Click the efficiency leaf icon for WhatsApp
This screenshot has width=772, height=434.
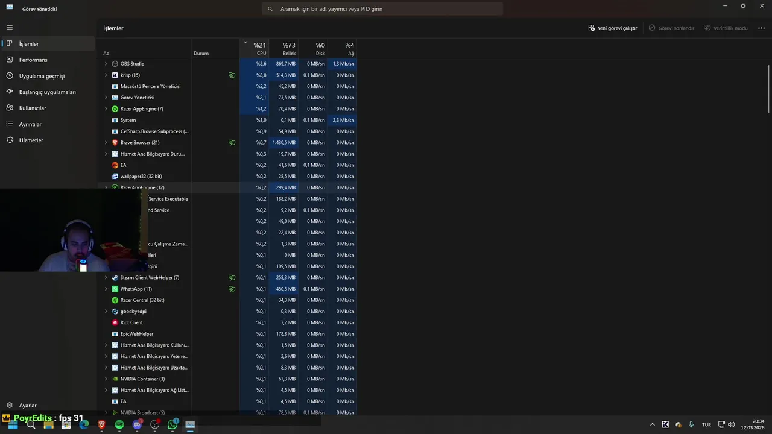(x=232, y=289)
